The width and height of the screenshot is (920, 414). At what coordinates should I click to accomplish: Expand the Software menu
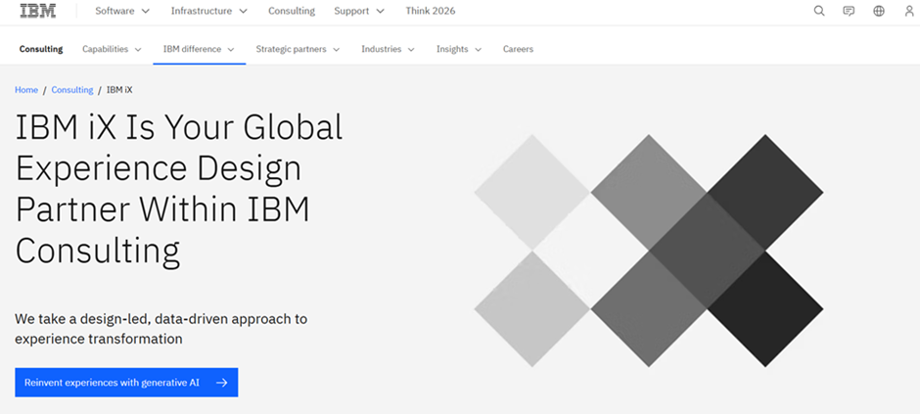click(122, 11)
